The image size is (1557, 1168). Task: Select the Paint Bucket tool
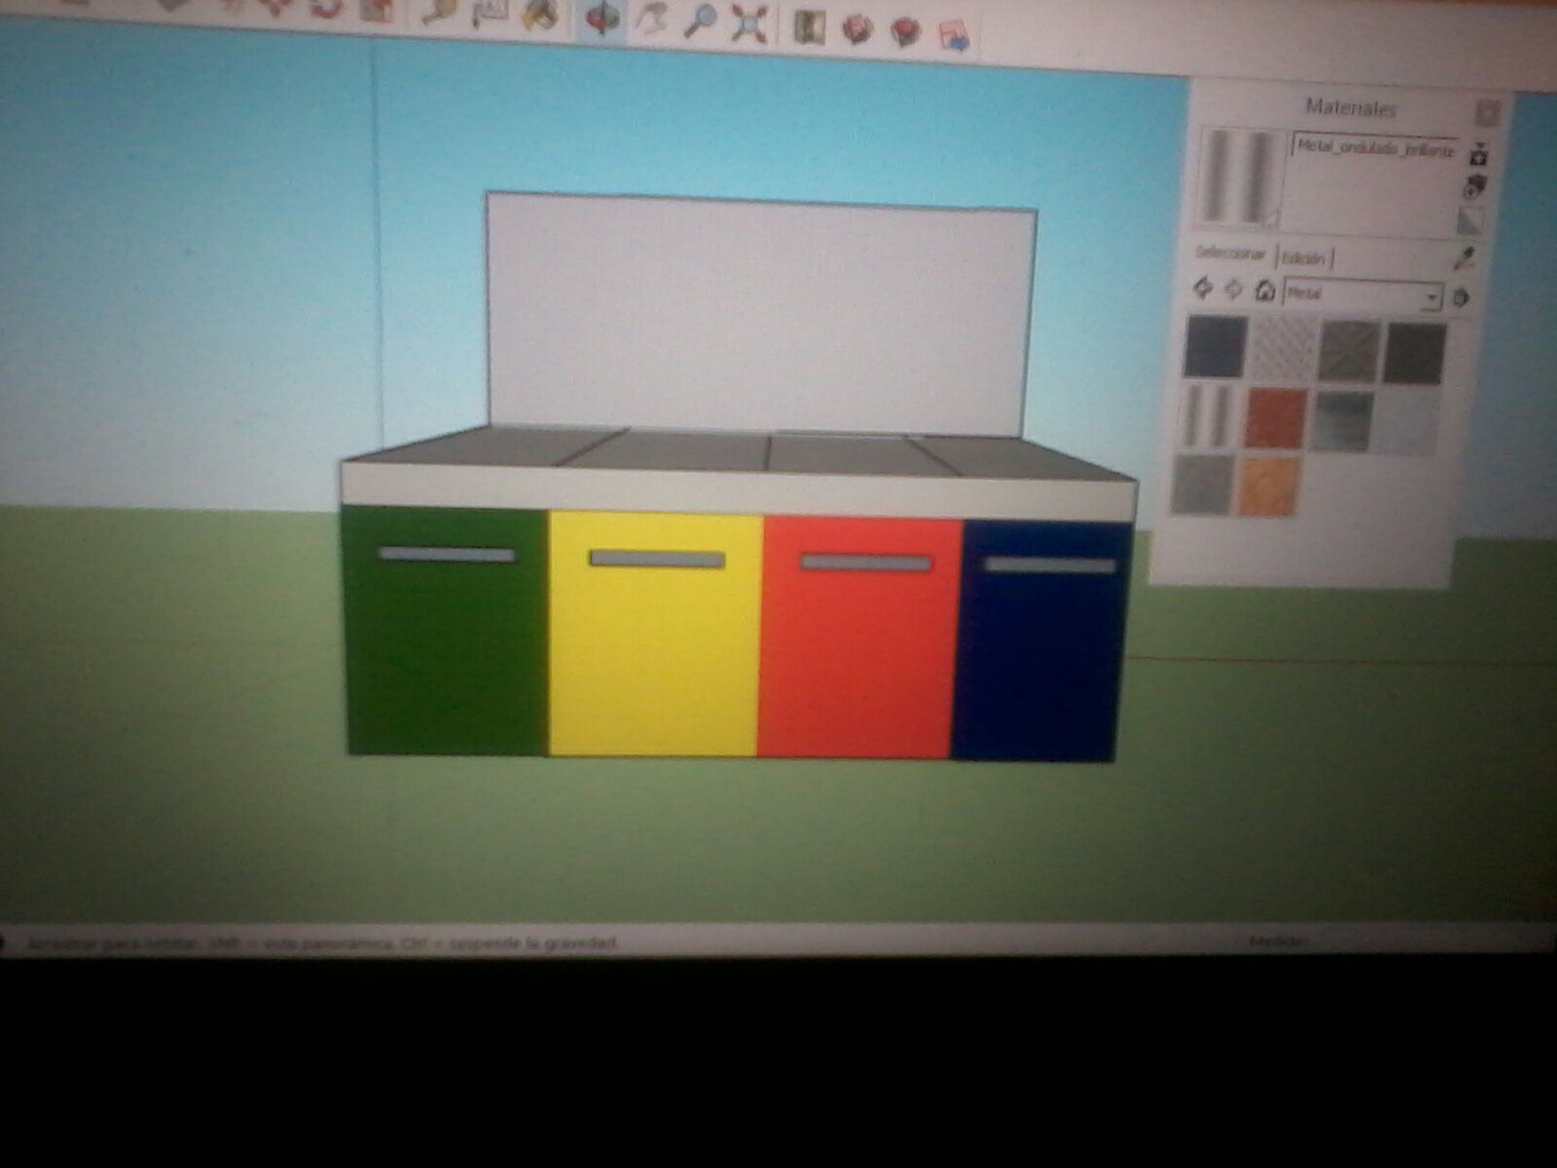[537, 16]
